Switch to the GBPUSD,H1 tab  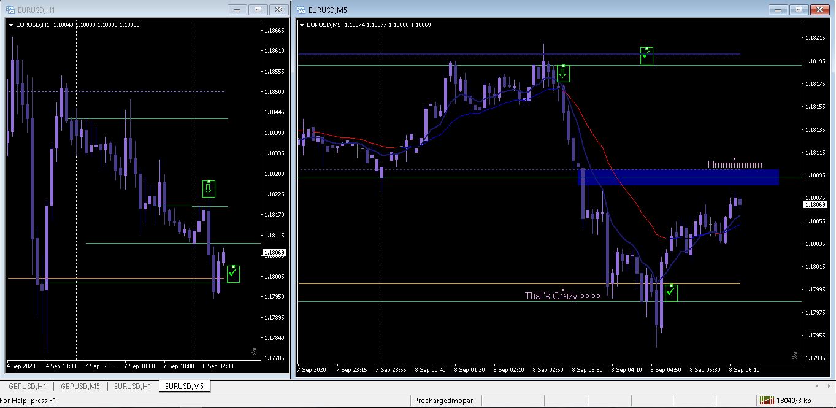[x=27, y=386]
